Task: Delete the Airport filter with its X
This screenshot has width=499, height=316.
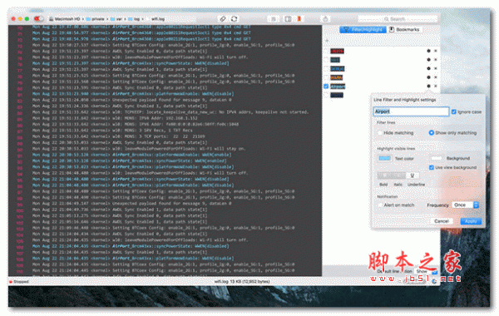Action: click(x=436, y=86)
